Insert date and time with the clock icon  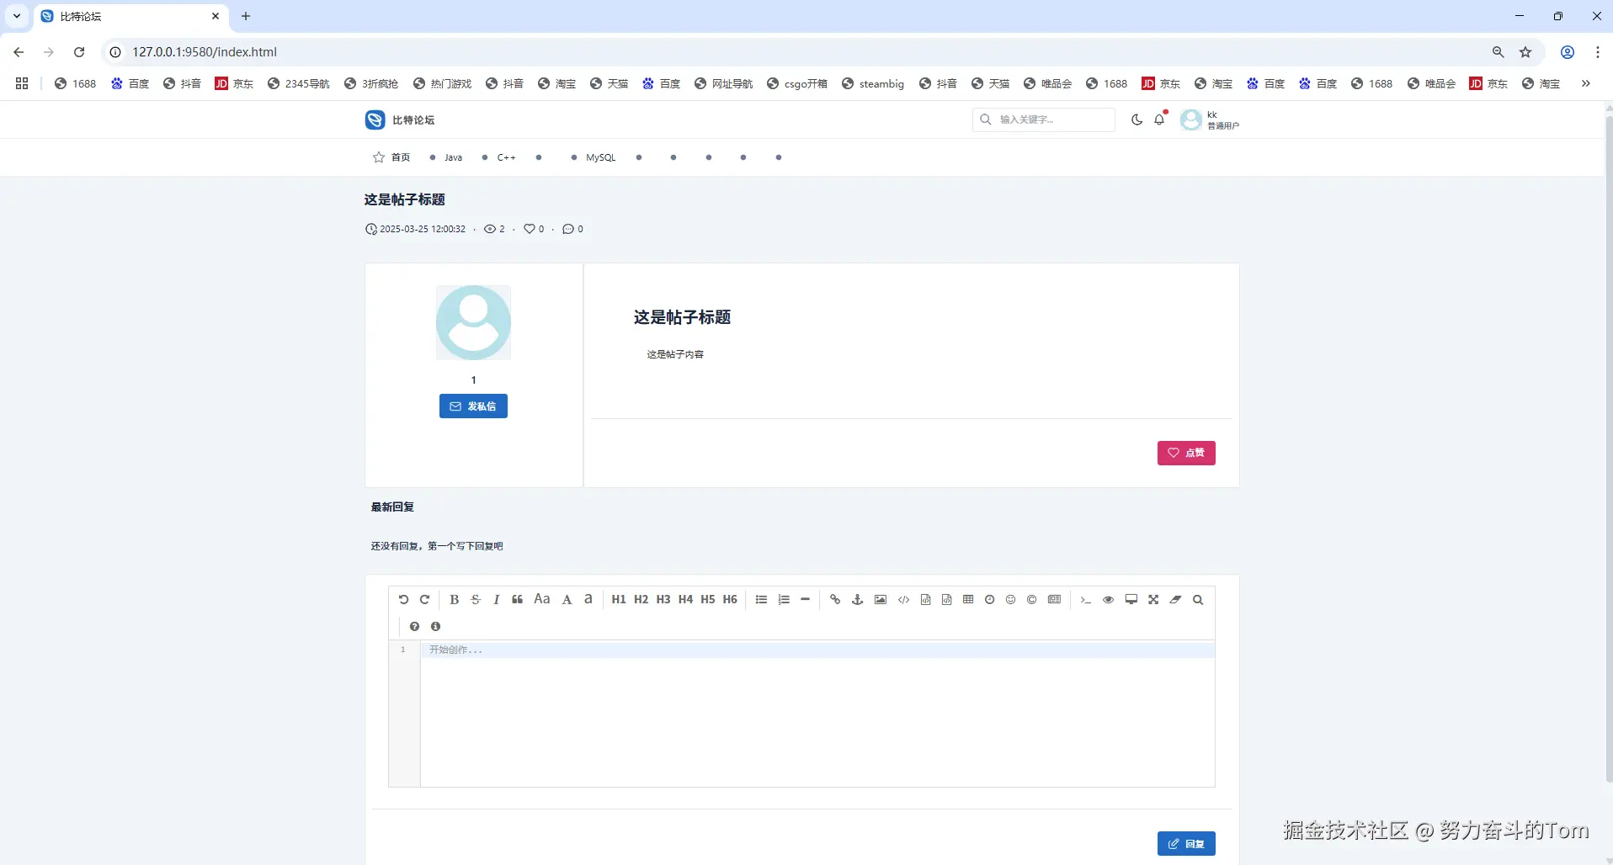coord(989,600)
